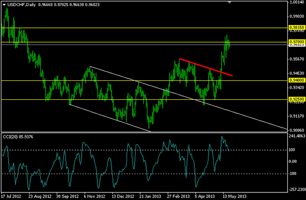Viewport: 306px width, 200px height.
Task: Click the 6 Nov 2012 date label
Action: [94, 196]
